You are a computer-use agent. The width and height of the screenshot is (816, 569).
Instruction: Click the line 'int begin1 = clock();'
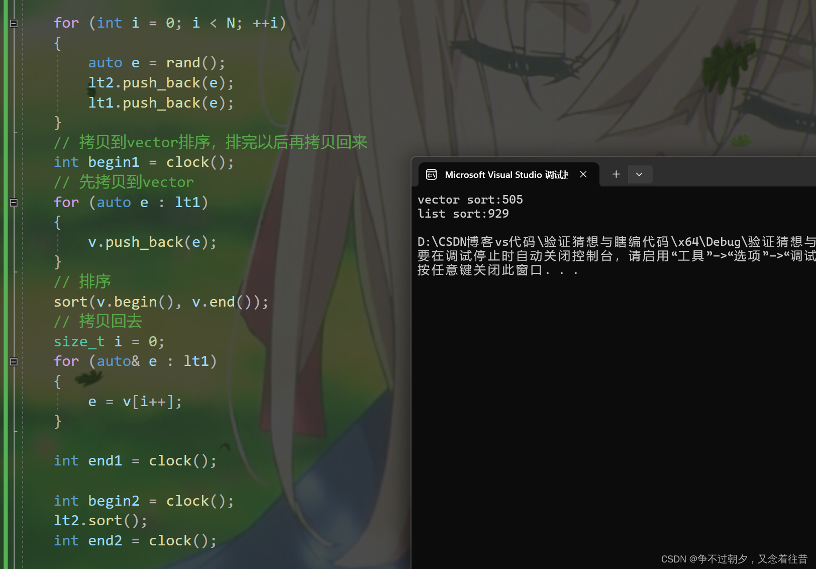point(144,162)
